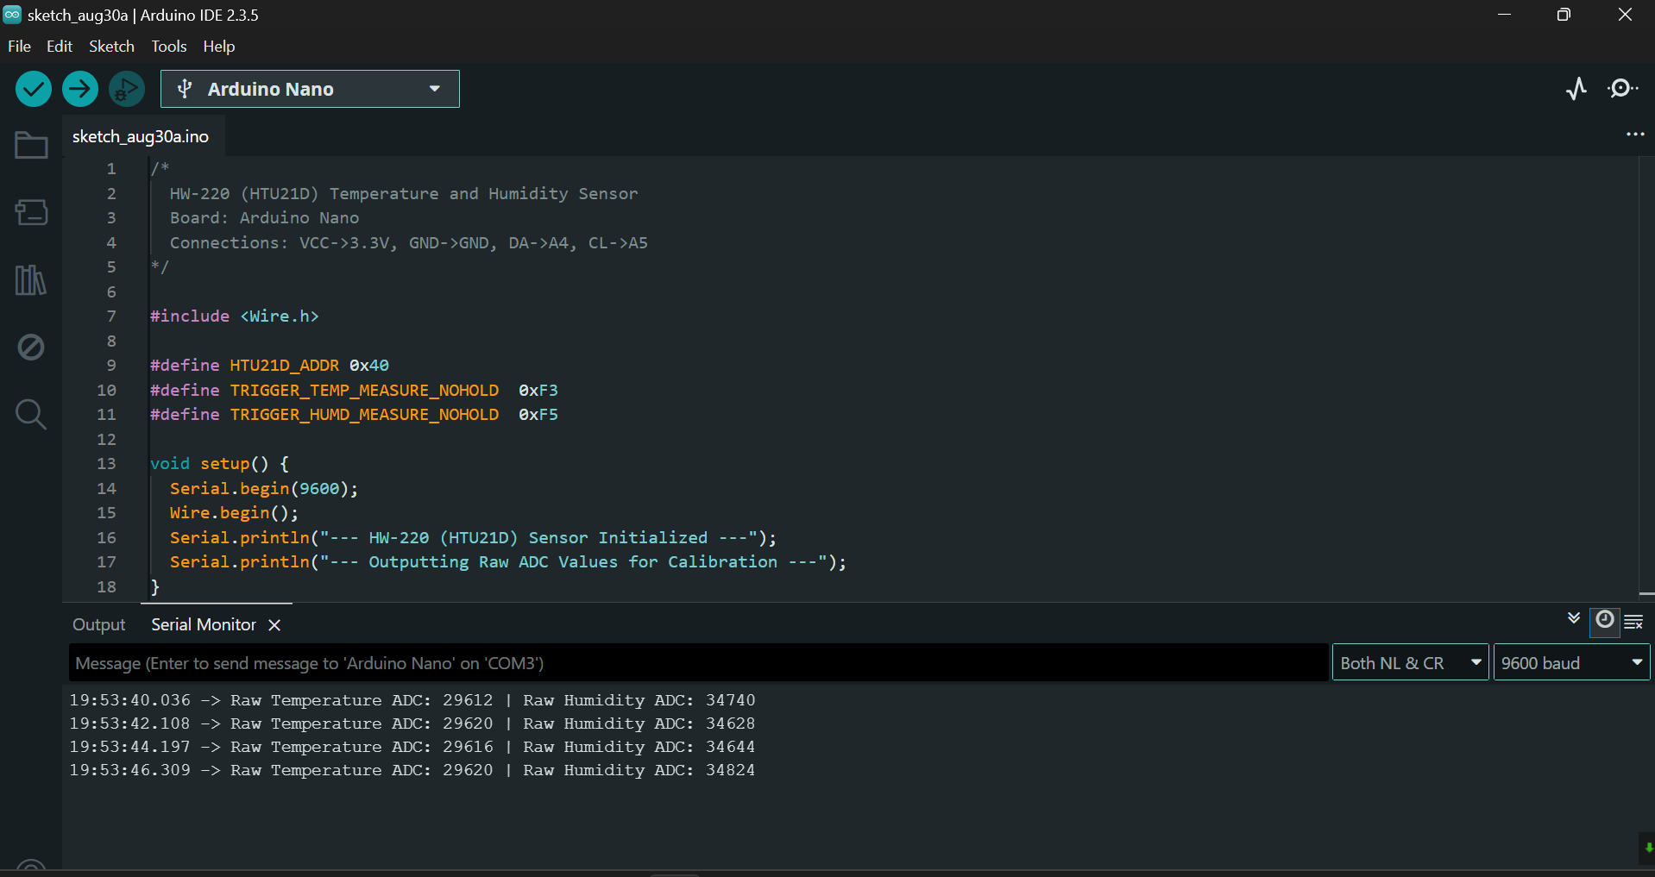Click the HTU21D_ADDR define line
Screen dimensions: 1655x877
pyautogui.click(x=269, y=366)
